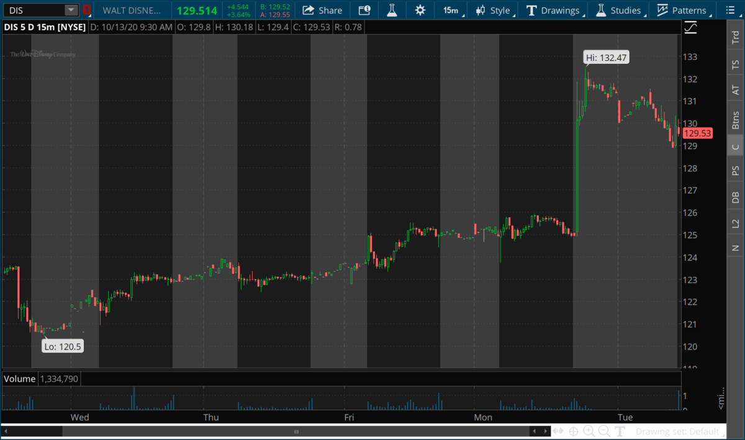Viewport: 745px width, 440px height.
Task: Expand the Style menu
Action: pyautogui.click(x=493, y=10)
